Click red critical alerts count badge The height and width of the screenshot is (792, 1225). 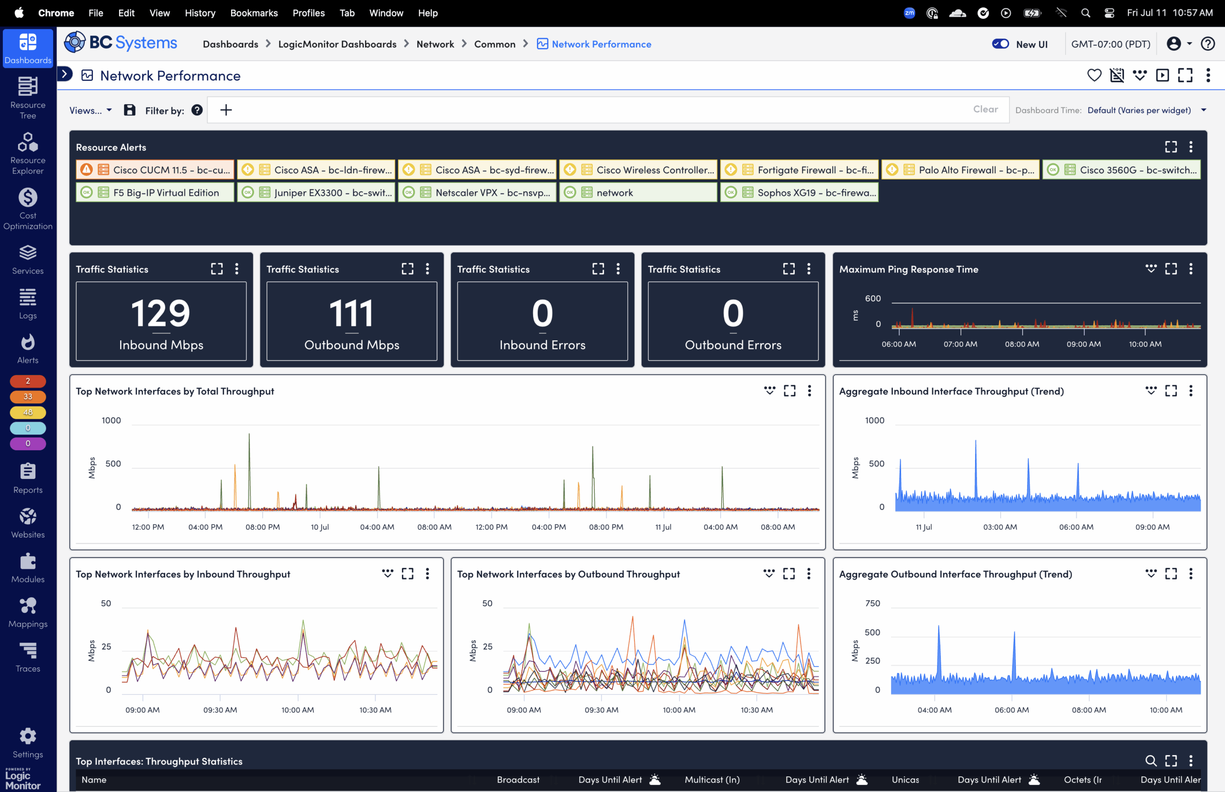click(x=28, y=381)
